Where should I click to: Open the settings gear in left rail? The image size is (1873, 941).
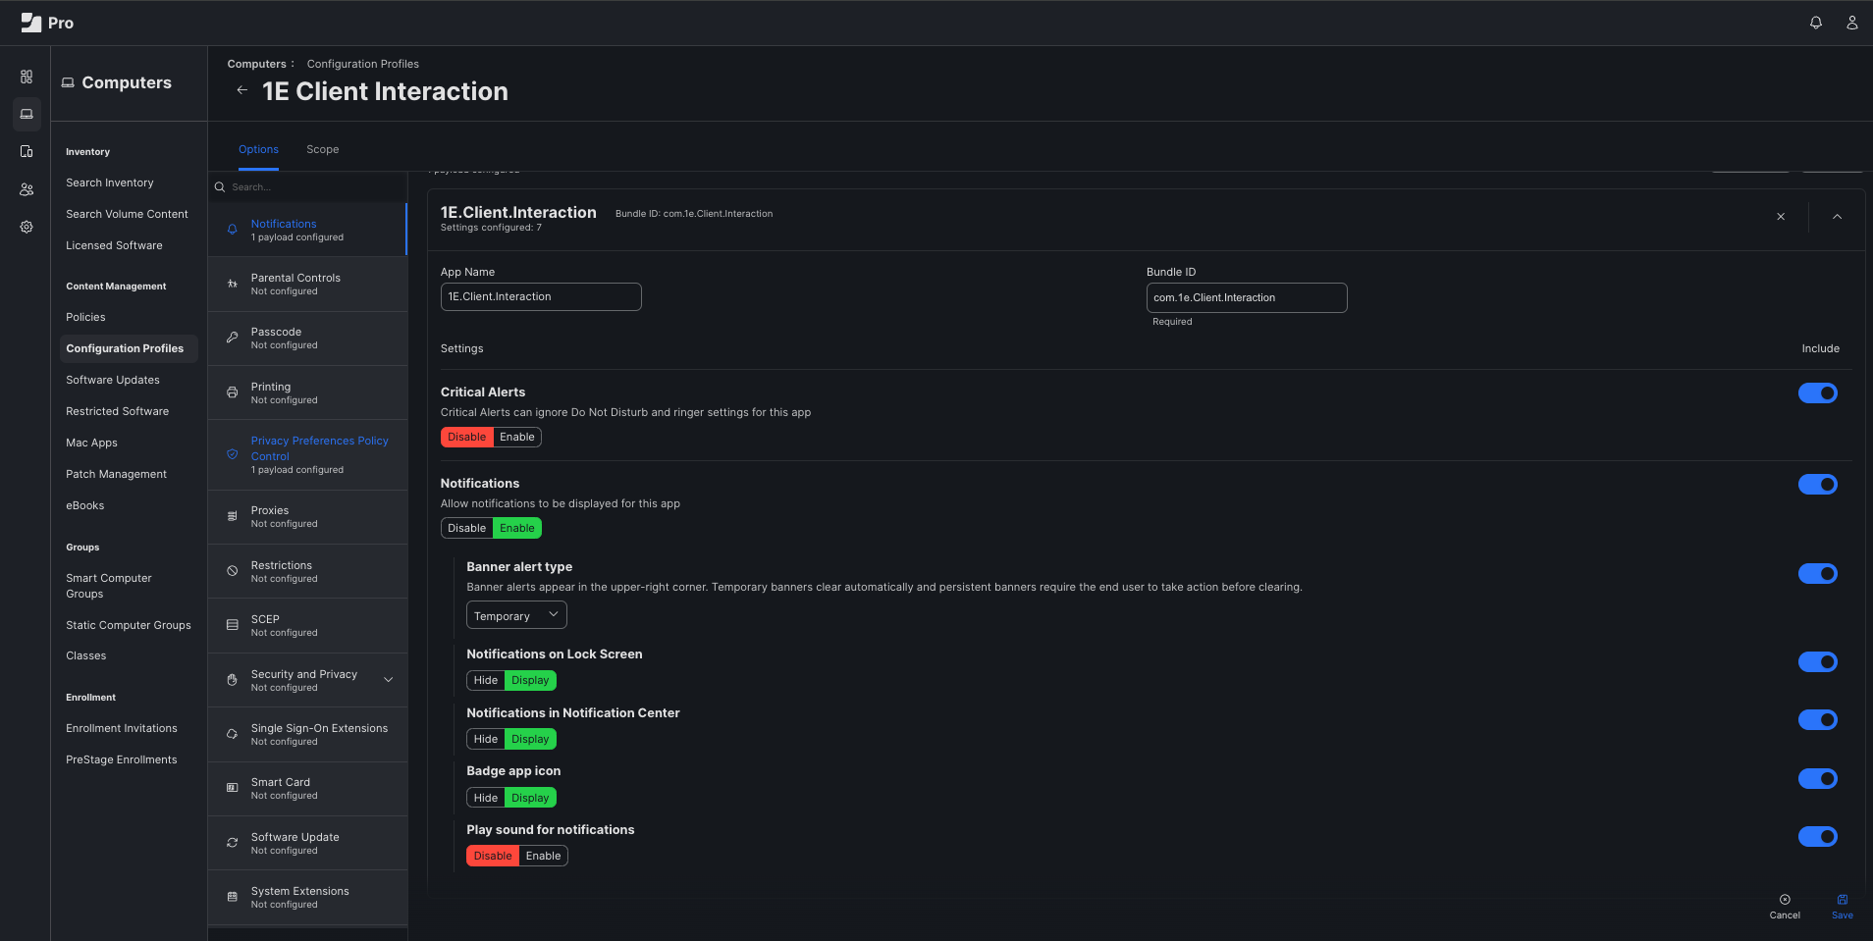pyautogui.click(x=27, y=227)
